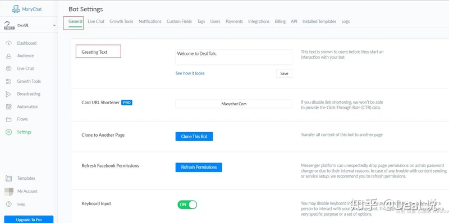Go to the Installed Templates tab

pyautogui.click(x=319, y=21)
